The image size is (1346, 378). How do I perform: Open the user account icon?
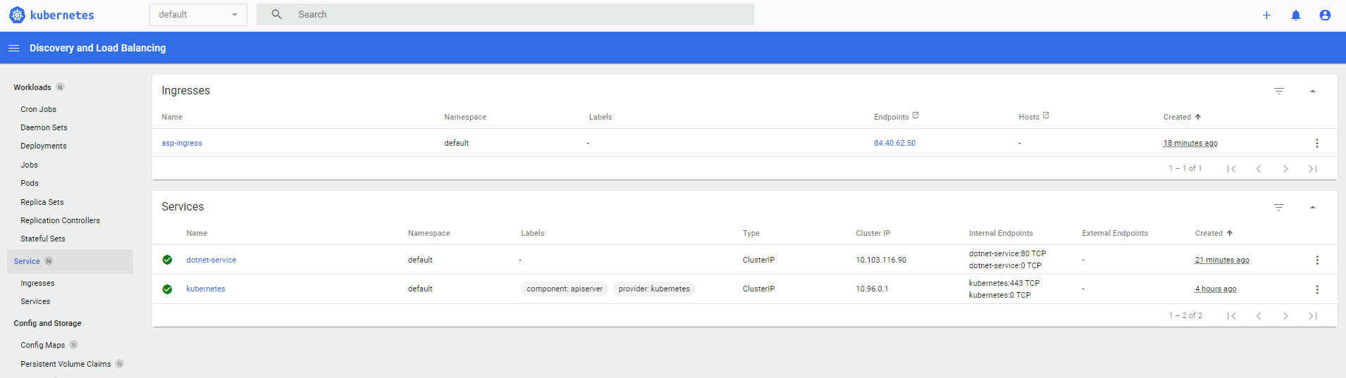[1325, 15]
